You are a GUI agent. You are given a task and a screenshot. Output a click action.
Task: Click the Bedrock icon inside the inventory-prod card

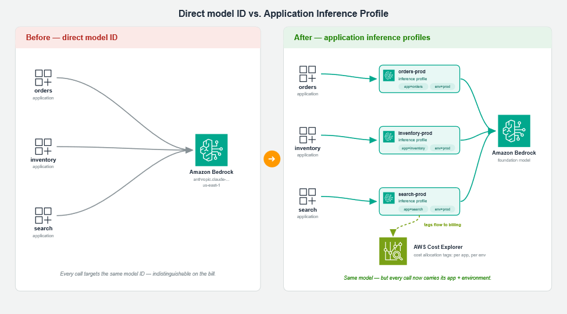[x=388, y=137]
